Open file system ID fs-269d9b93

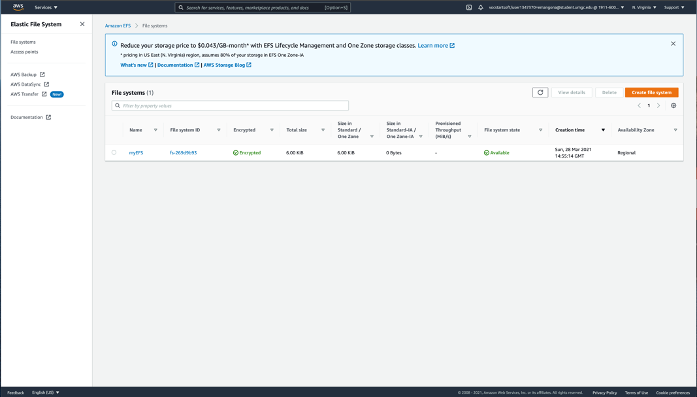pyautogui.click(x=183, y=152)
